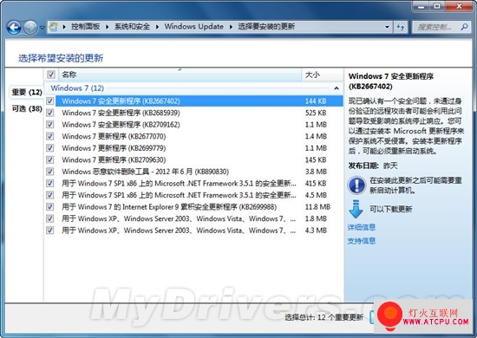The width and height of the screenshot is (477, 338).
Task: Click the 144 KB size cell
Action: (x=316, y=101)
